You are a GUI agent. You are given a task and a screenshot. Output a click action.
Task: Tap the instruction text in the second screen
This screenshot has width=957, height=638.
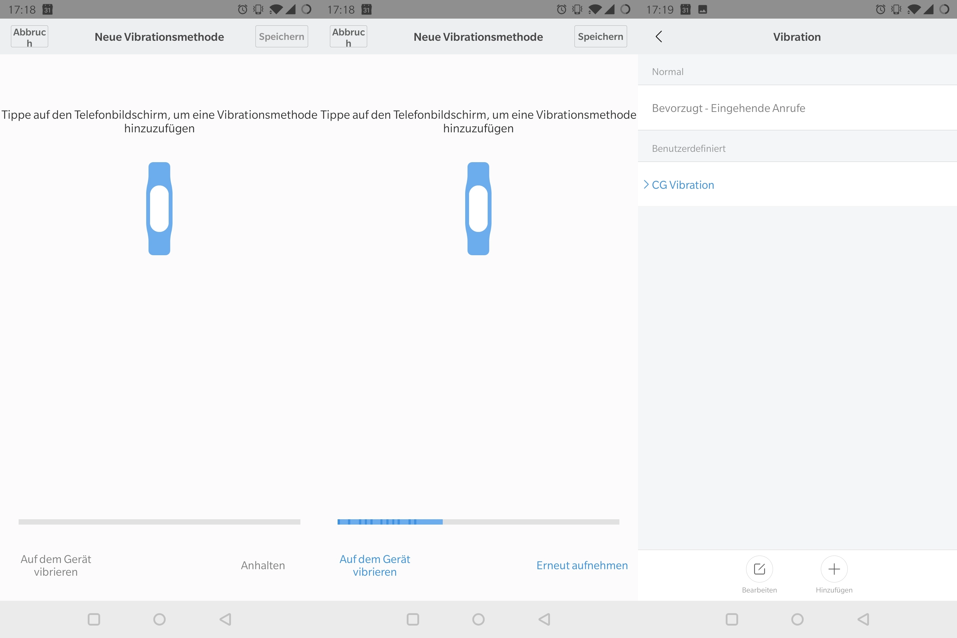point(478,121)
